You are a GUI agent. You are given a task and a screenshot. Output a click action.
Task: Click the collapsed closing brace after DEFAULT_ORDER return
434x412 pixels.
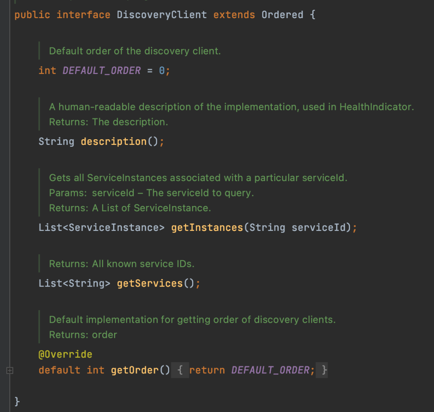click(324, 370)
